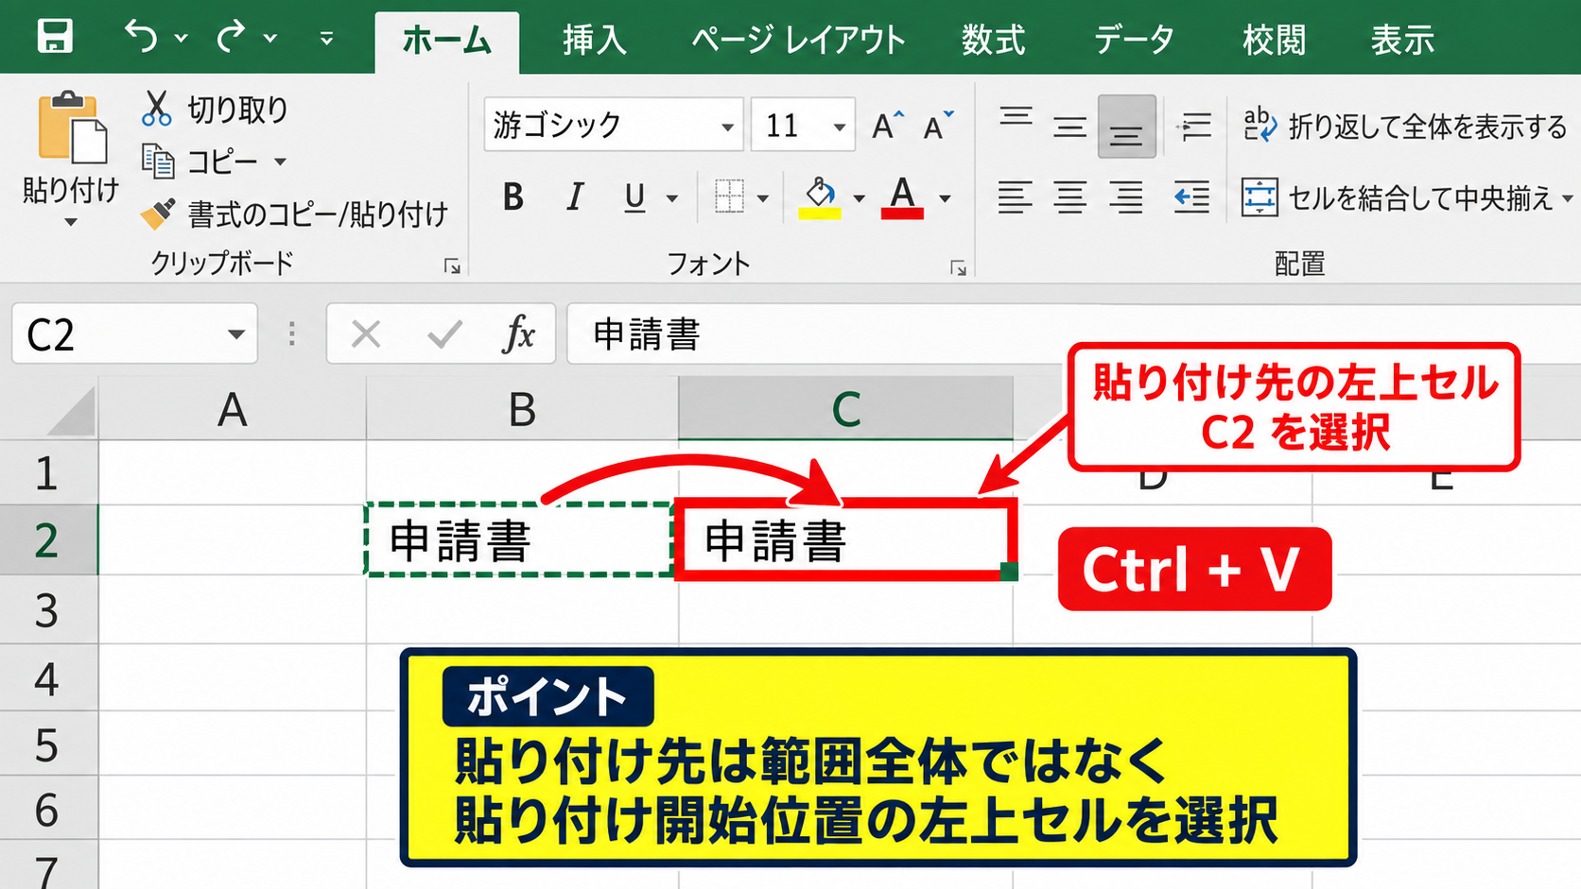Image resolution: width=1581 pixels, height=889 pixels.
Task: Redo the last action
Action: coord(230,37)
